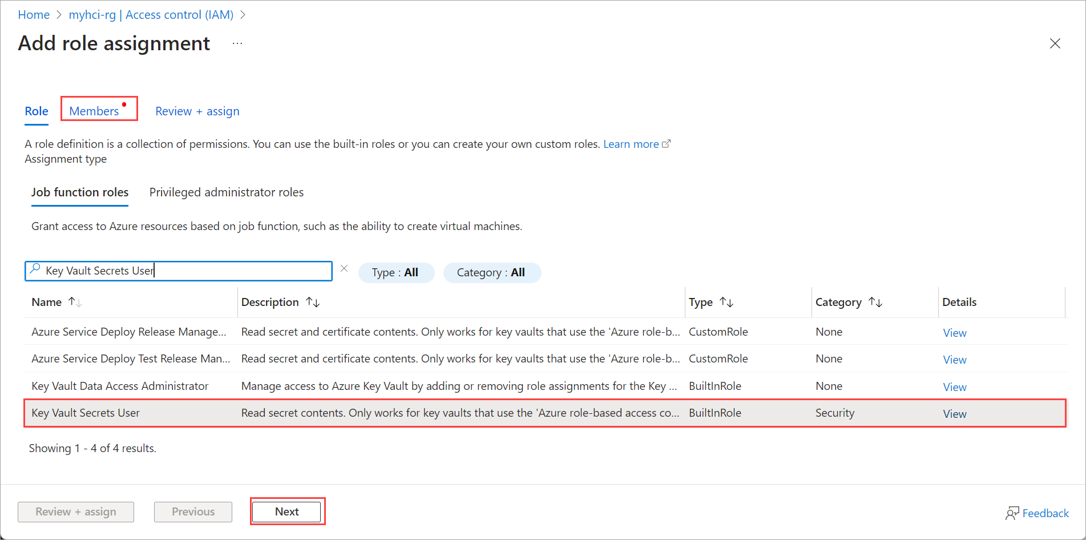1086x540 pixels.
Task: Switch to the Role tab
Action: 37,111
